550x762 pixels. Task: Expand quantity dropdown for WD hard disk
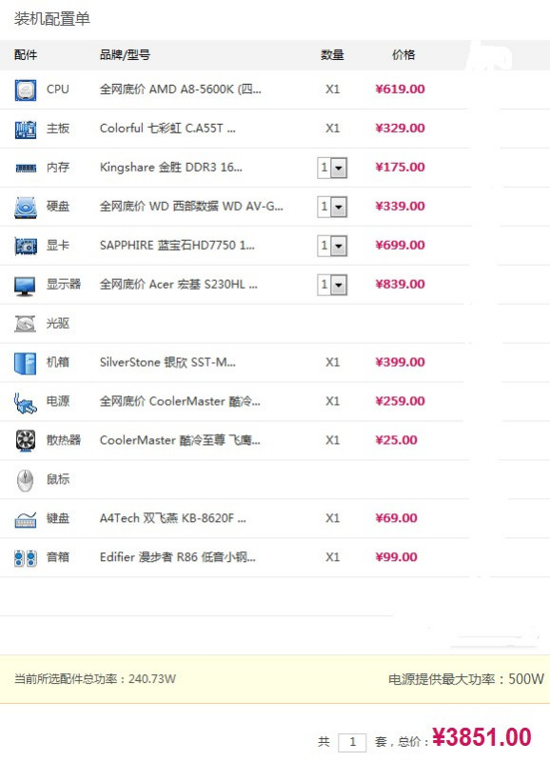click(x=332, y=207)
